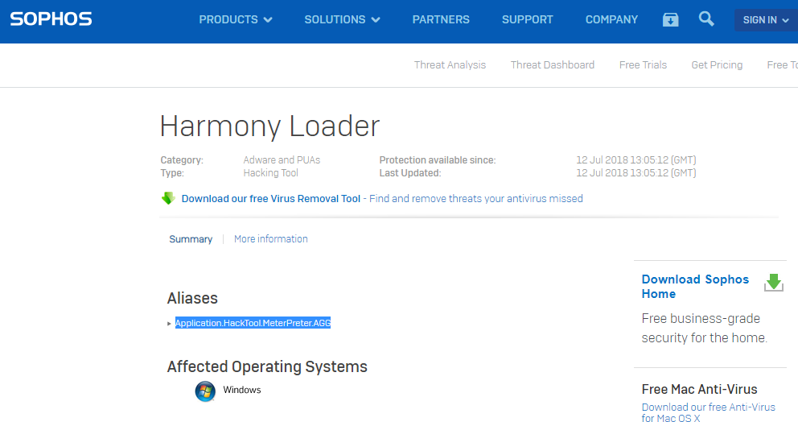The width and height of the screenshot is (798, 422).
Task: Click the Windows label text
Action: [242, 390]
